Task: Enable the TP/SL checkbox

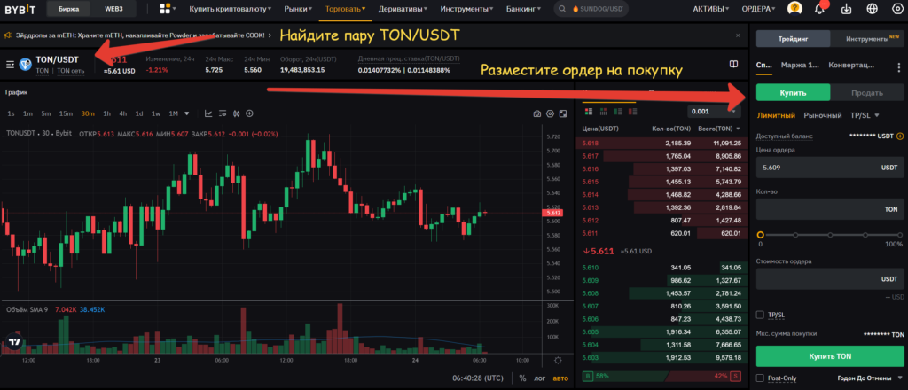Action: (760, 314)
